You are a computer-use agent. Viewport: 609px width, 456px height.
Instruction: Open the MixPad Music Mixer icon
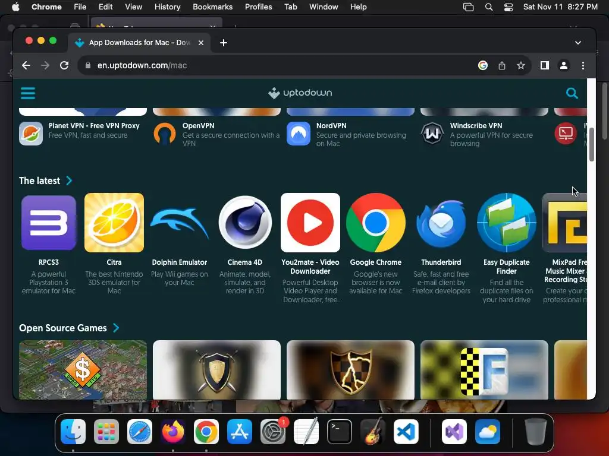[x=565, y=223]
